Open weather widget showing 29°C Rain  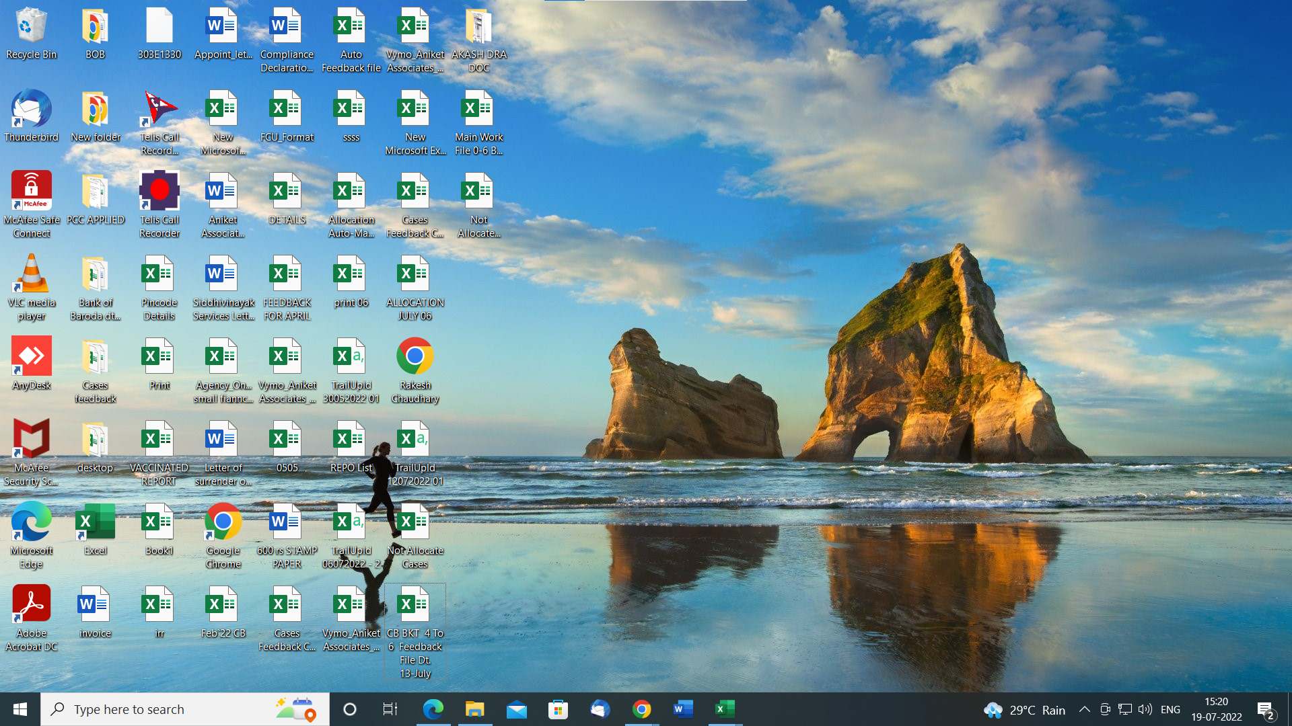1024,709
